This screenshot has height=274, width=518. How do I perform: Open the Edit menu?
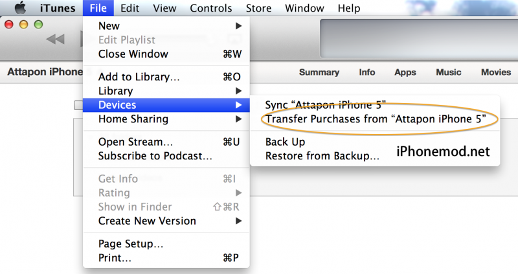point(129,8)
